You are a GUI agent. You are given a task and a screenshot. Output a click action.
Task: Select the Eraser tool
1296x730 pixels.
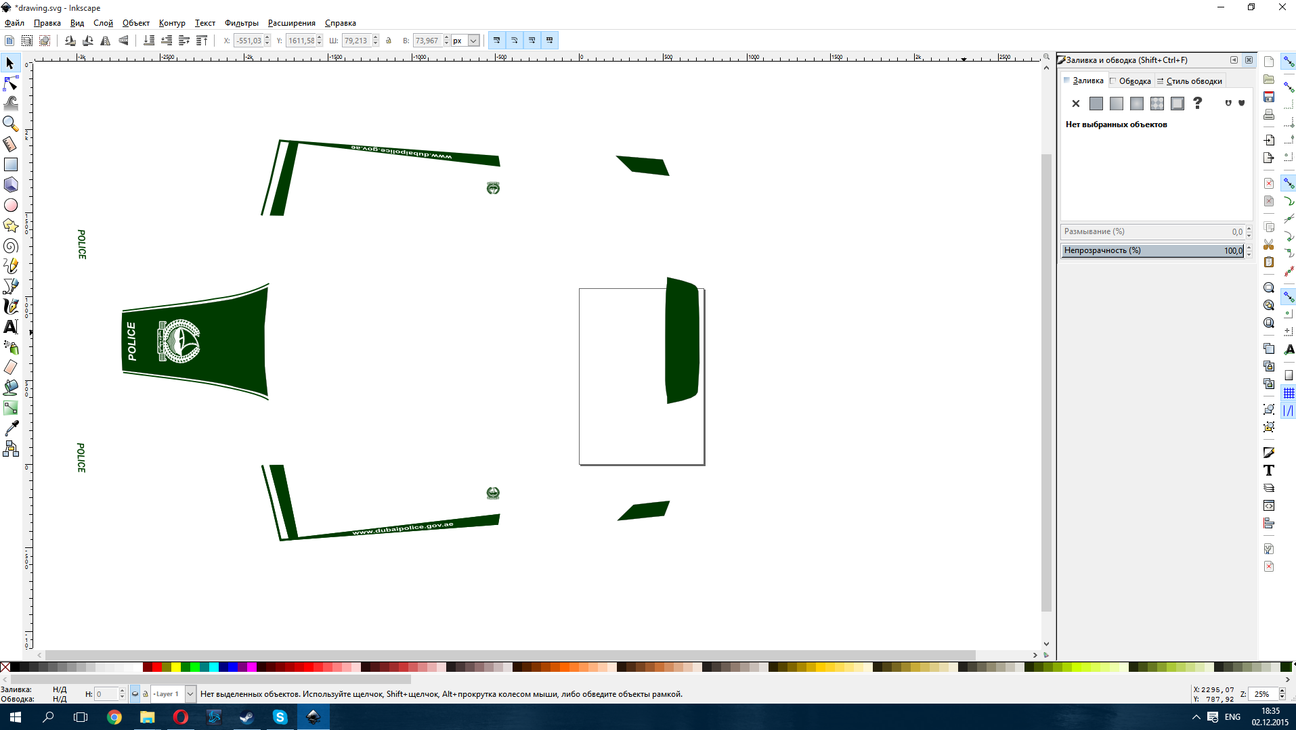click(x=10, y=367)
